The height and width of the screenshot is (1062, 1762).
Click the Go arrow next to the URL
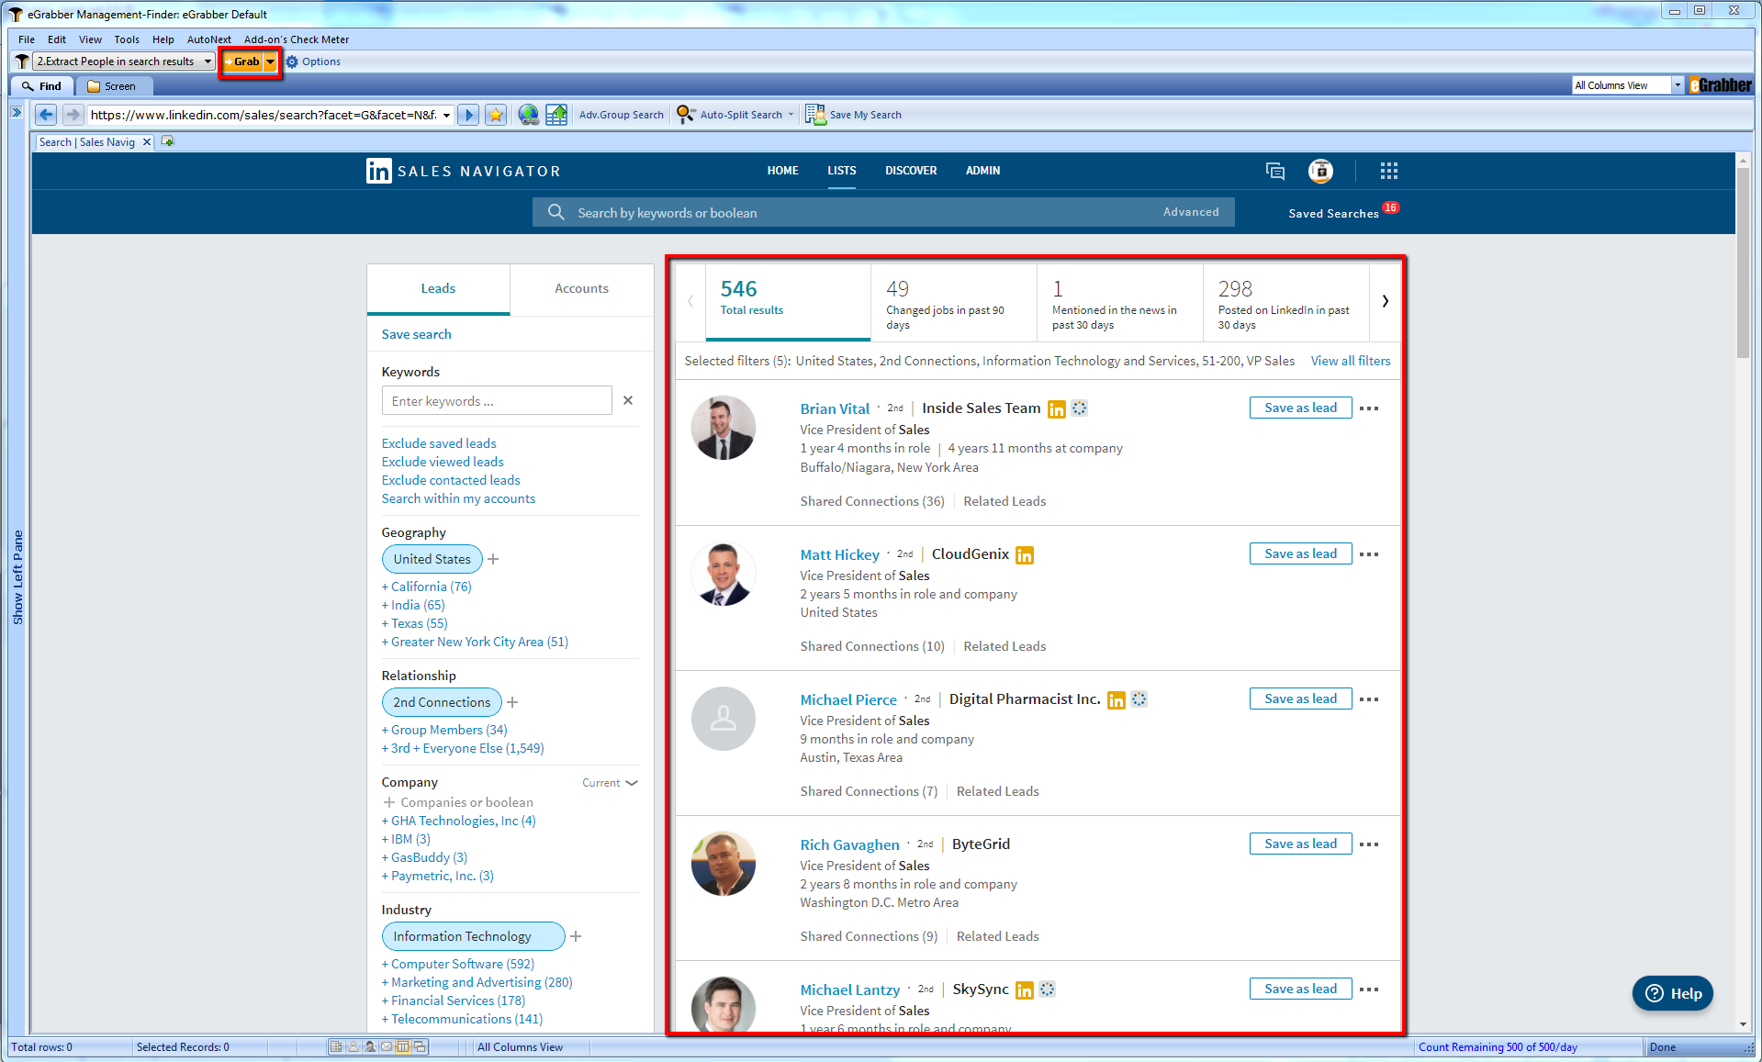[x=468, y=115]
